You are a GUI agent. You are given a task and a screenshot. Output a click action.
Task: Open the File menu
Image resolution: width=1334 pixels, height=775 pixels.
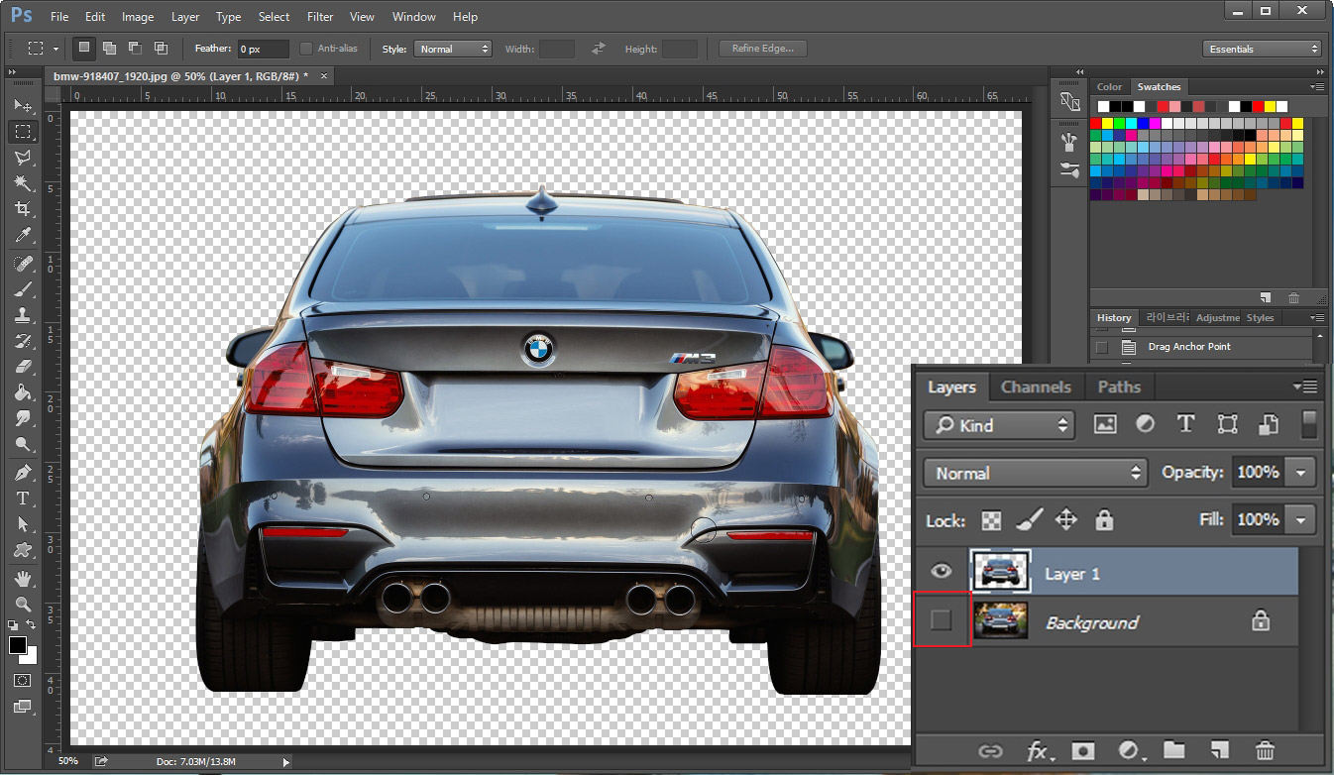pyautogui.click(x=59, y=17)
